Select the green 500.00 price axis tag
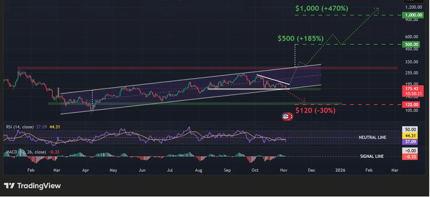 411,44
